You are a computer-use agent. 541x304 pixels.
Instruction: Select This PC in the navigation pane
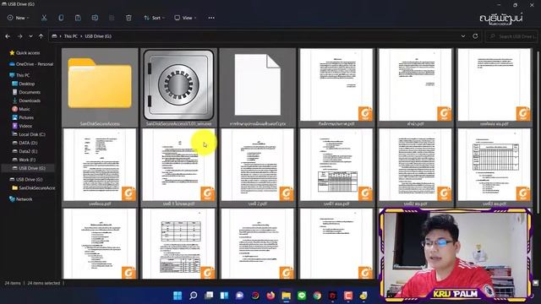[19, 75]
